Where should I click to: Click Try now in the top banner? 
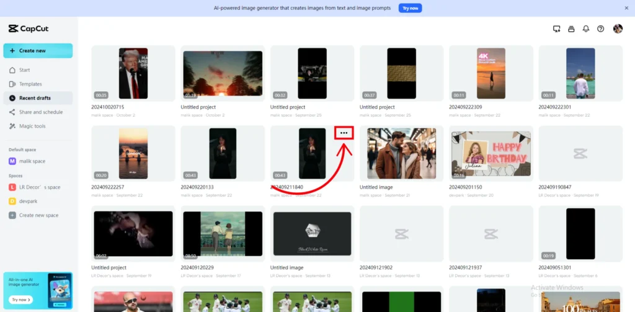pos(411,8)
